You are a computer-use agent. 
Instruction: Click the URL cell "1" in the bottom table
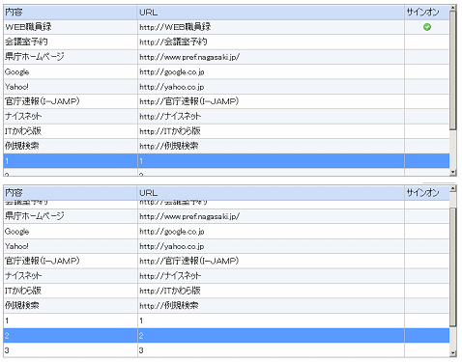click(x=271, y=320)
